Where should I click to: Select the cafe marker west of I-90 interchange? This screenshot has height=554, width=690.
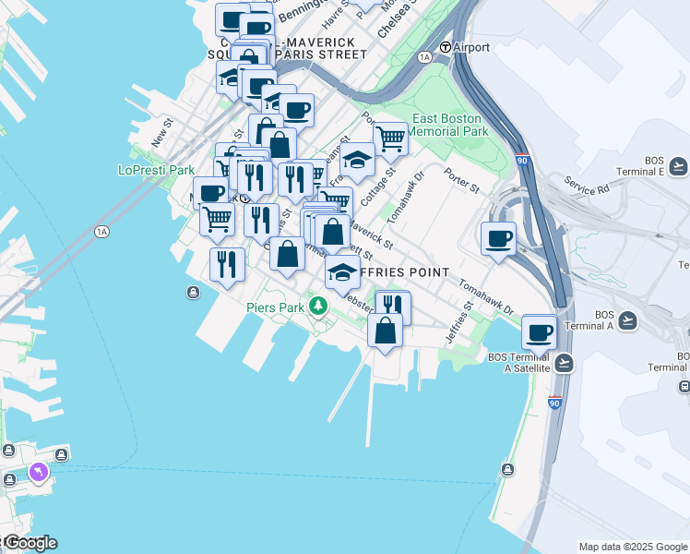(x=498, y=243)
